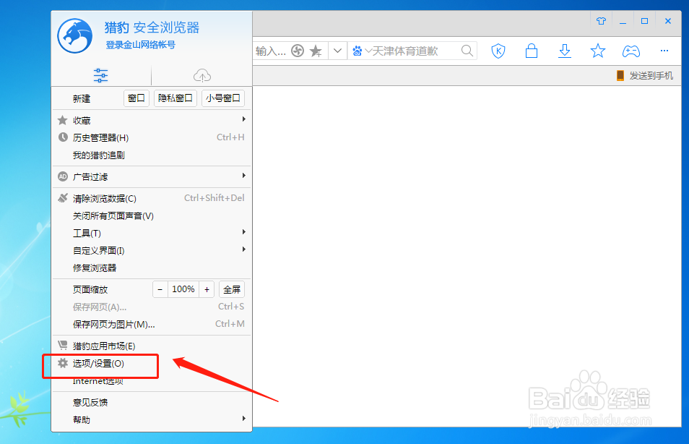Screen dimensions: 689x444
Task: Maximize the browser window
Action: click(645, 21)
